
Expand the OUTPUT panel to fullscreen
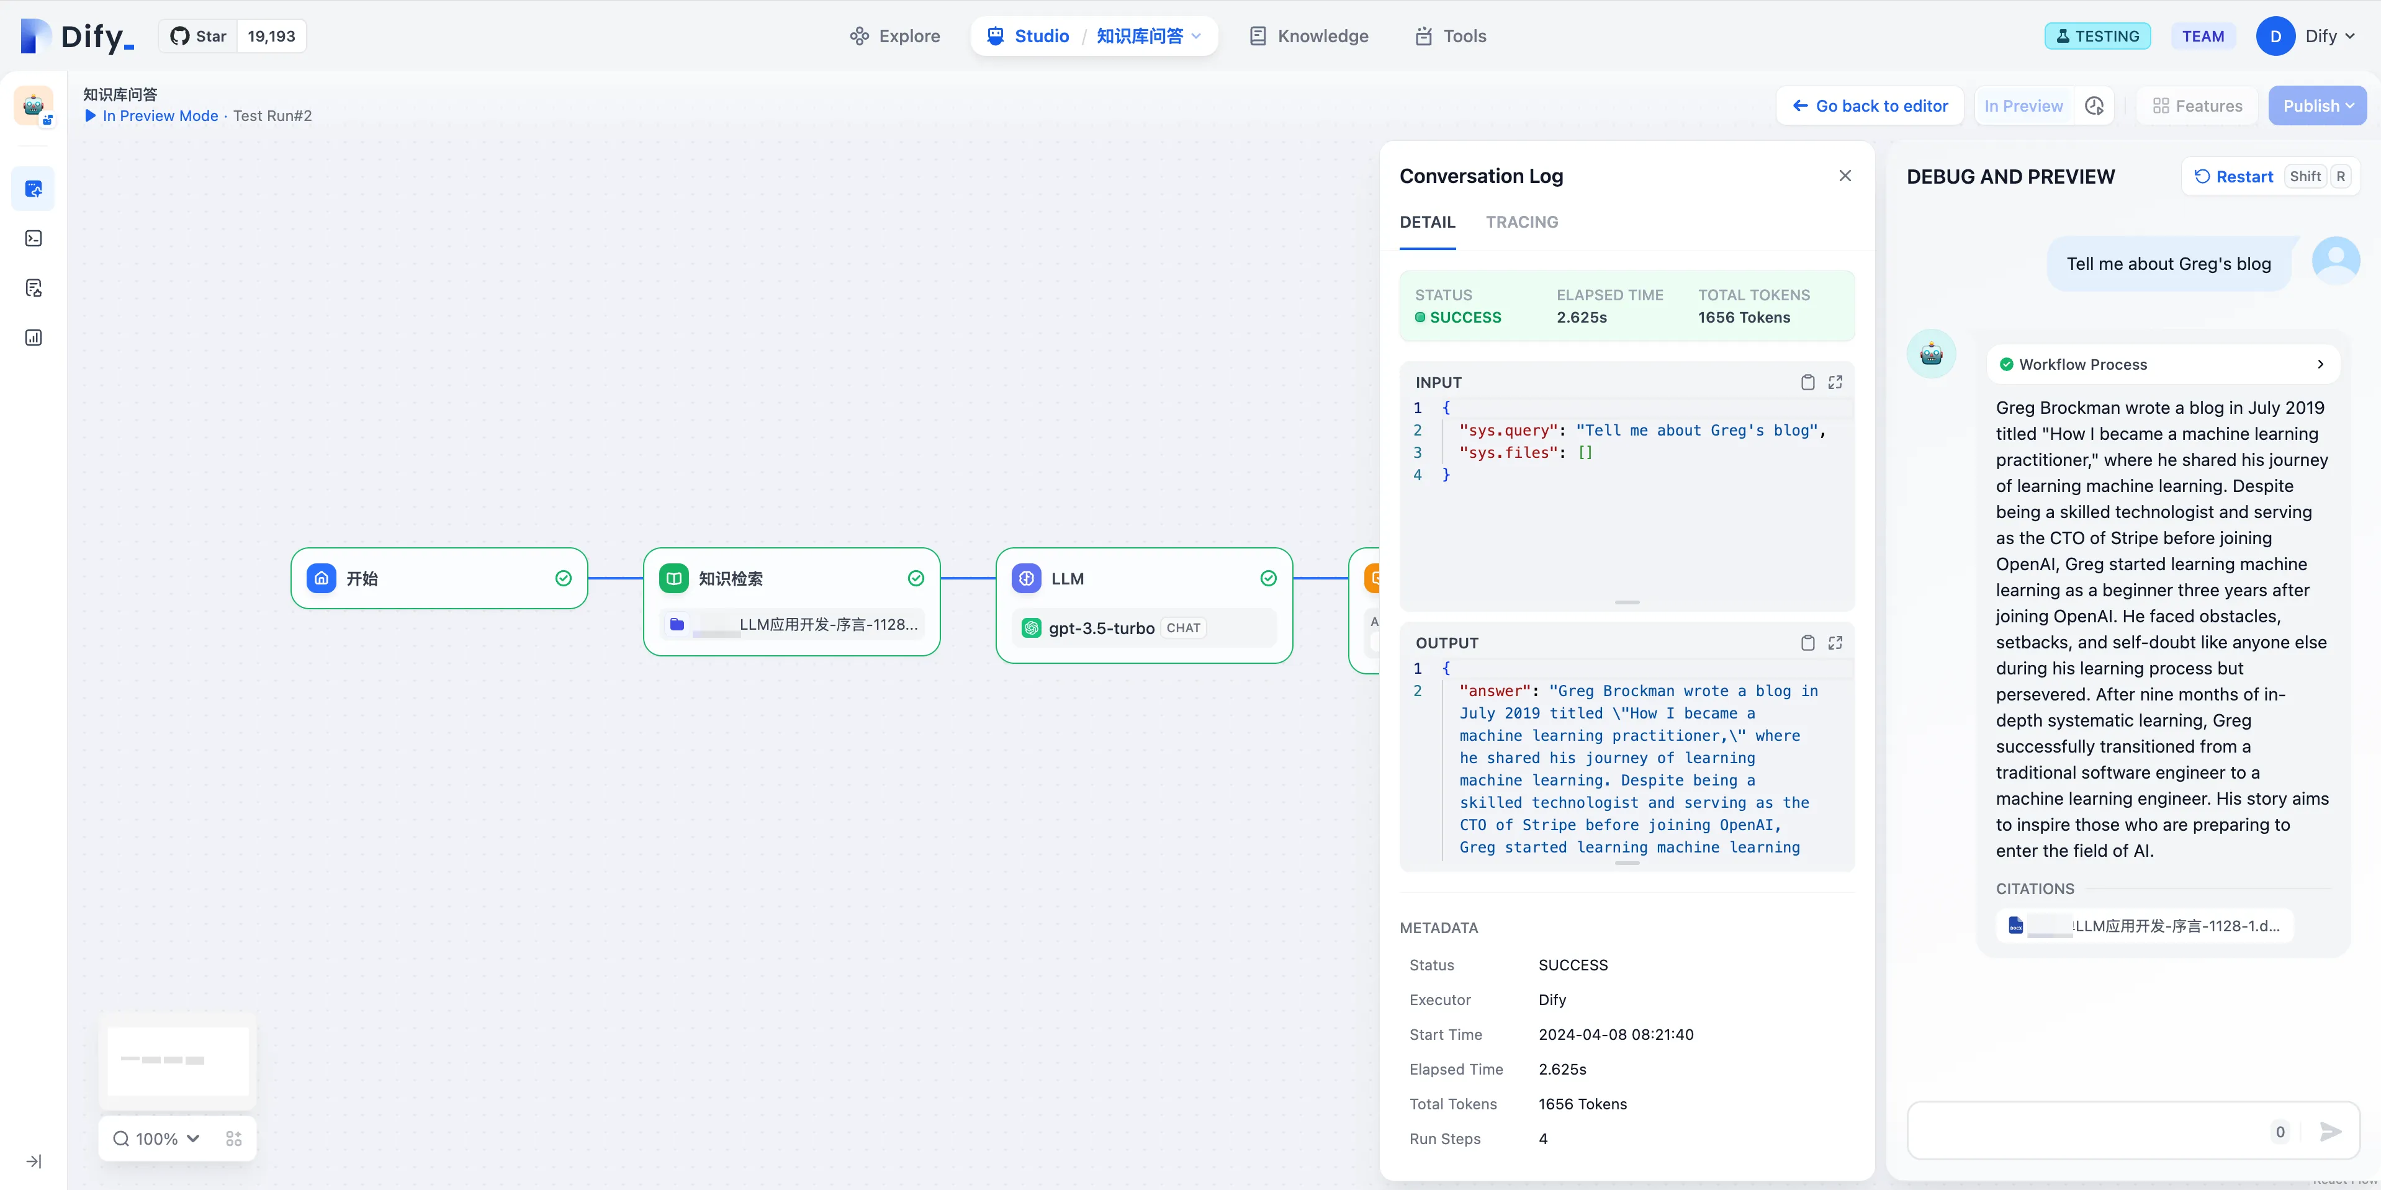tap(1835, 643)
